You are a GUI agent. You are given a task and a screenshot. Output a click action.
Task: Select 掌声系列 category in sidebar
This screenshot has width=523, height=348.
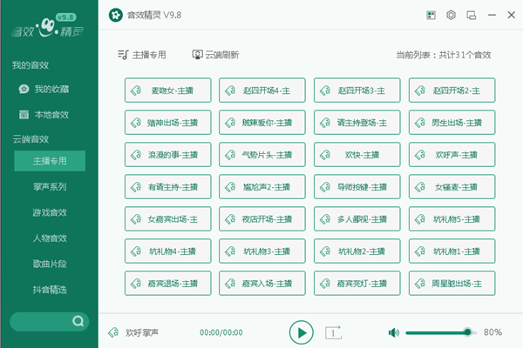click(x=50, y=186)
